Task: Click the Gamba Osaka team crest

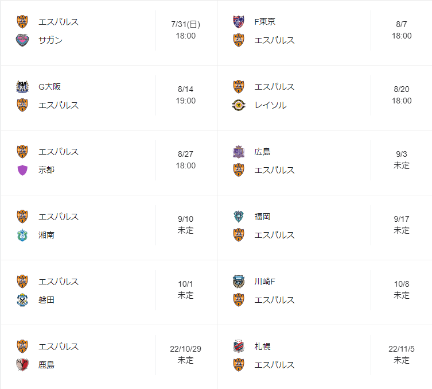Action: tap(22, 87)
